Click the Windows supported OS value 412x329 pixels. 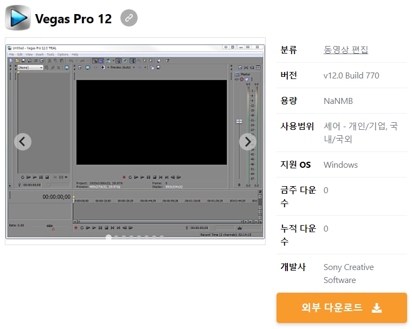pos(340,164)
